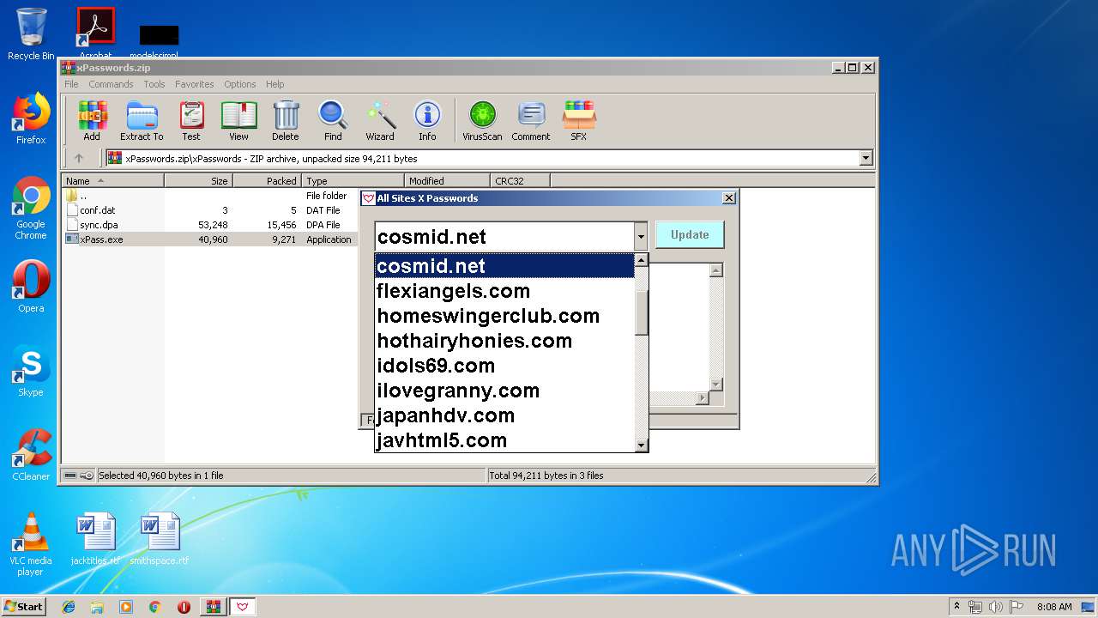Click the SFX toolbar icon

click(x=579, y=120)
